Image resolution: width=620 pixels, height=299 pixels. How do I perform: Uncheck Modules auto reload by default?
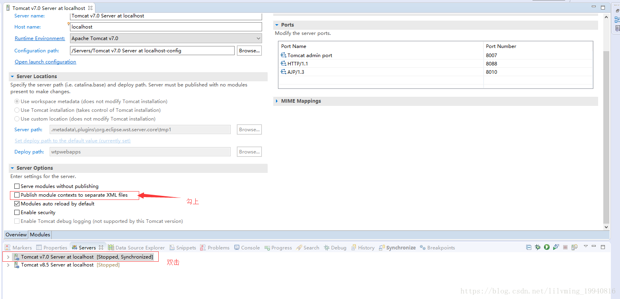[x=17, y=203]
